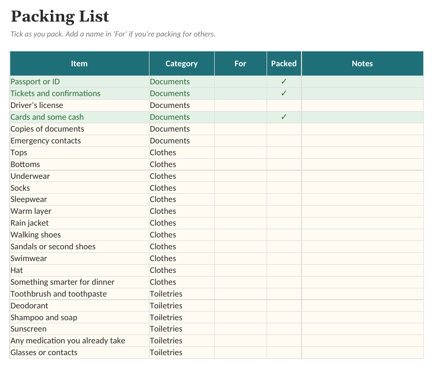Select the Deodorant item cell
This screenshot has width=433, height=368.
click(x=80, y=306)
